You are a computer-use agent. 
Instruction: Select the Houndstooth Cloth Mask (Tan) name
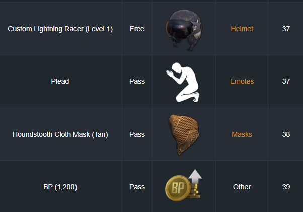(x=60, y=134)
